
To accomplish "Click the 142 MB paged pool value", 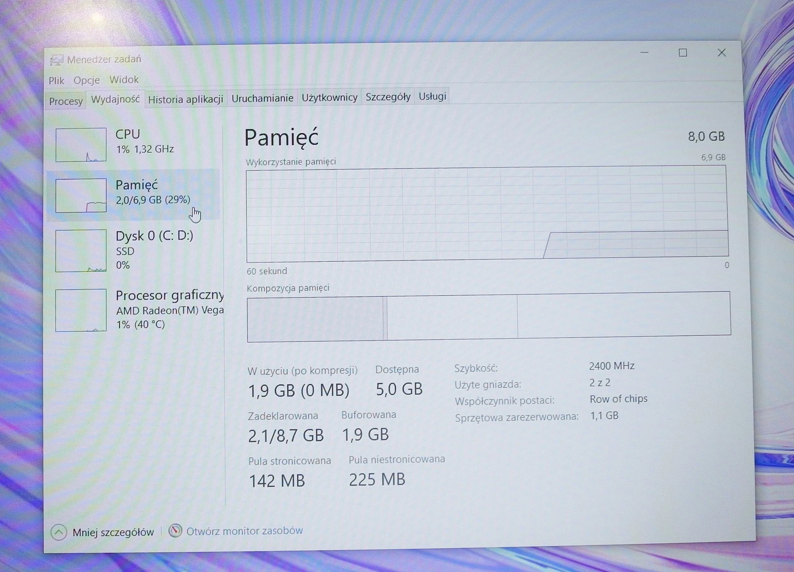I will [x=277, y=481].
